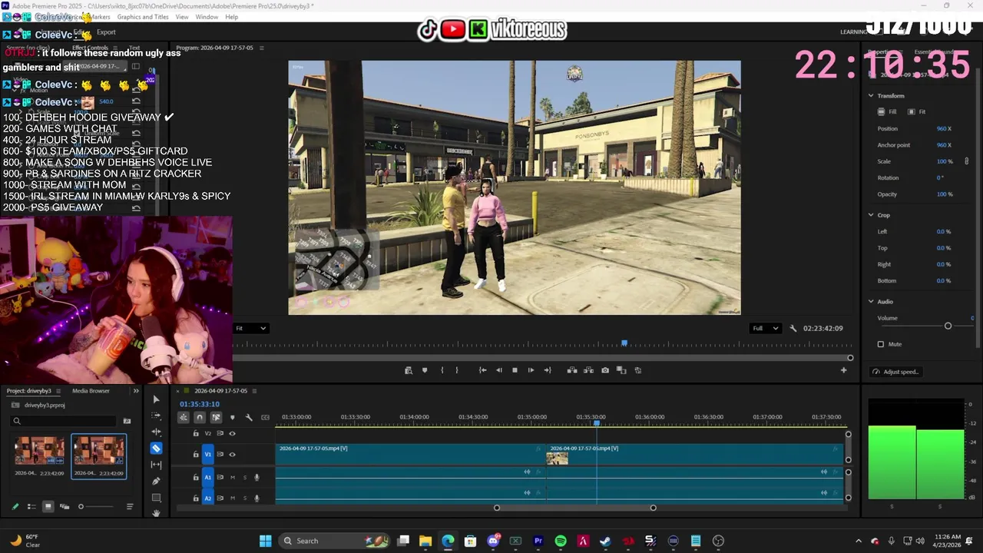
Task: Toggle Linked Selection in timeline
Action: click(x=216, y=417)
